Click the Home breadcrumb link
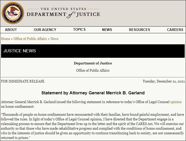186x141 pixels. 5,39
